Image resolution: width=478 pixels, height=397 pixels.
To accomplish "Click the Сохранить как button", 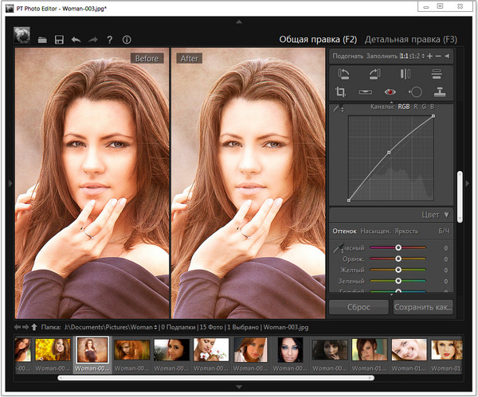I will [x=423, y=306].
